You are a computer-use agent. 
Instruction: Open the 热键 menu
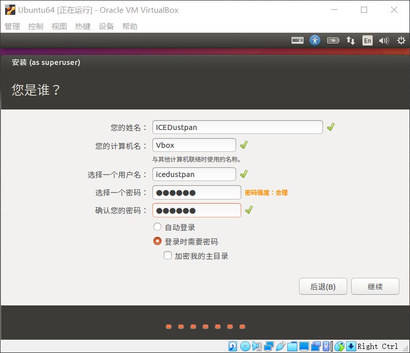coord(83,26)
